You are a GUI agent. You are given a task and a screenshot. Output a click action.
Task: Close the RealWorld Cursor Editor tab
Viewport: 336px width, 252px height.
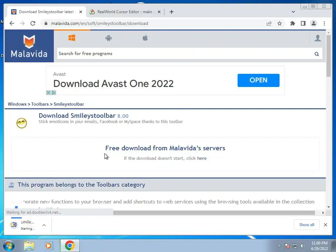click(x=159, y=12)
